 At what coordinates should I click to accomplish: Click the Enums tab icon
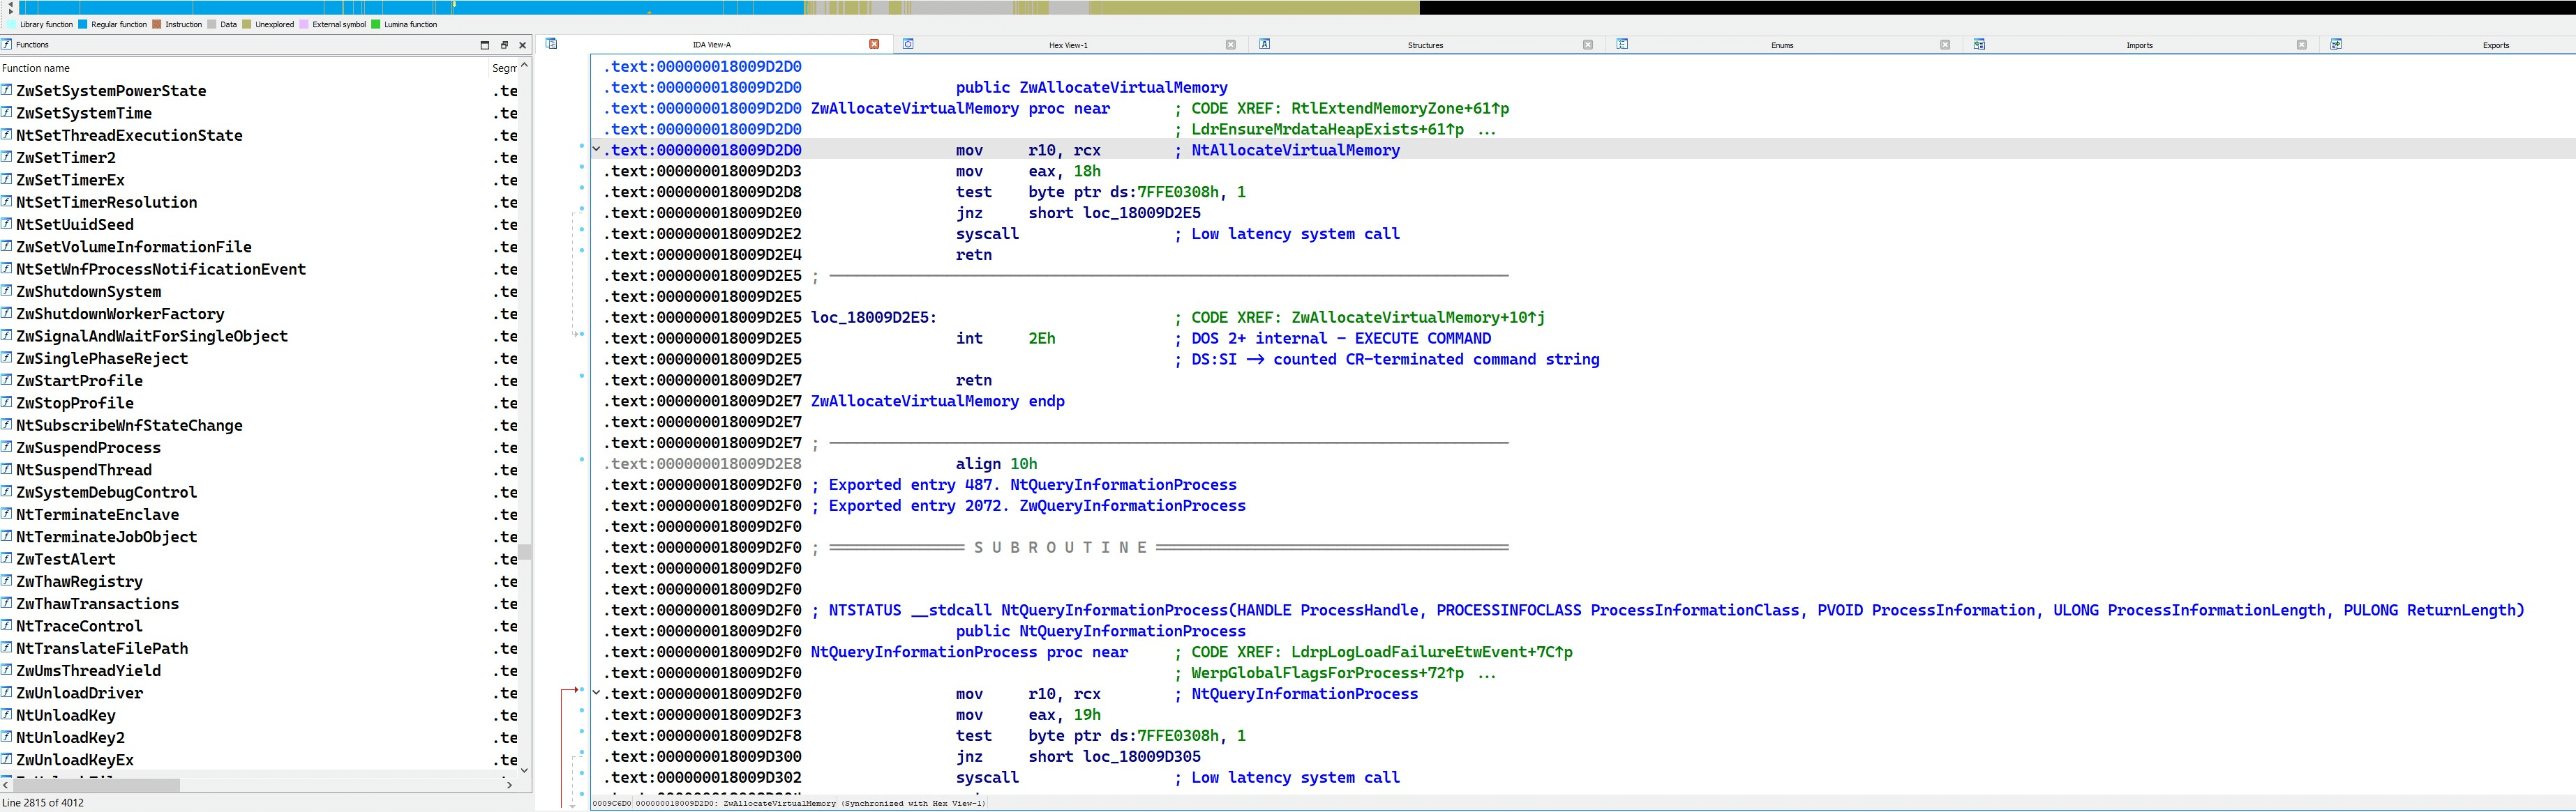pos(1622,44)
